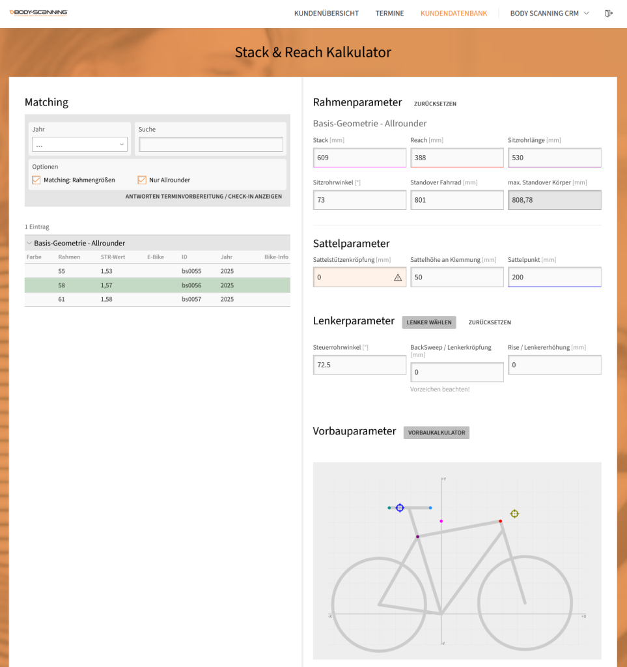Click the logout icon in top bar
Viewport: 627px width, 667px height.
(609, 13)
